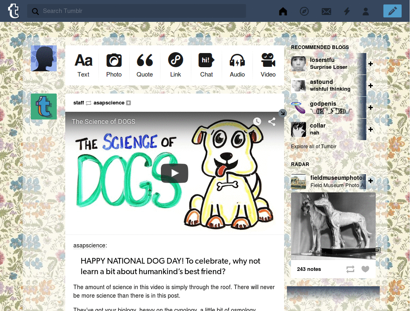Create a new Audio post

237,65
